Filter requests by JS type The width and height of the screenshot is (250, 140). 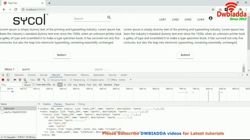(x=65, y=85)
